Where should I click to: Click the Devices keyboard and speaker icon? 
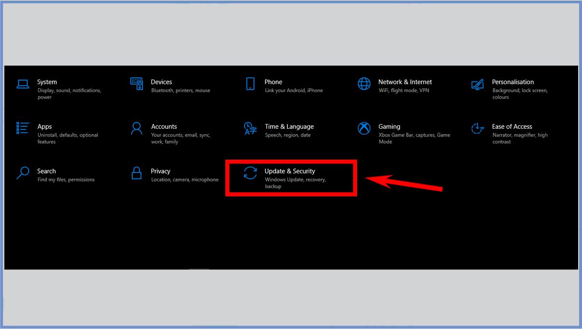point(137,84)
